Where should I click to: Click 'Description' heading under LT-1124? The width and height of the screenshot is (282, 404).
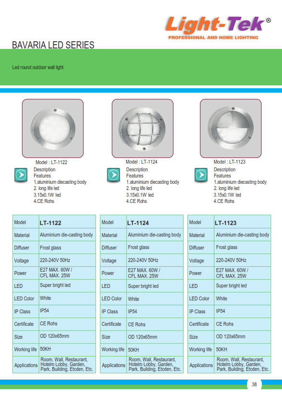tap(137, 169)
